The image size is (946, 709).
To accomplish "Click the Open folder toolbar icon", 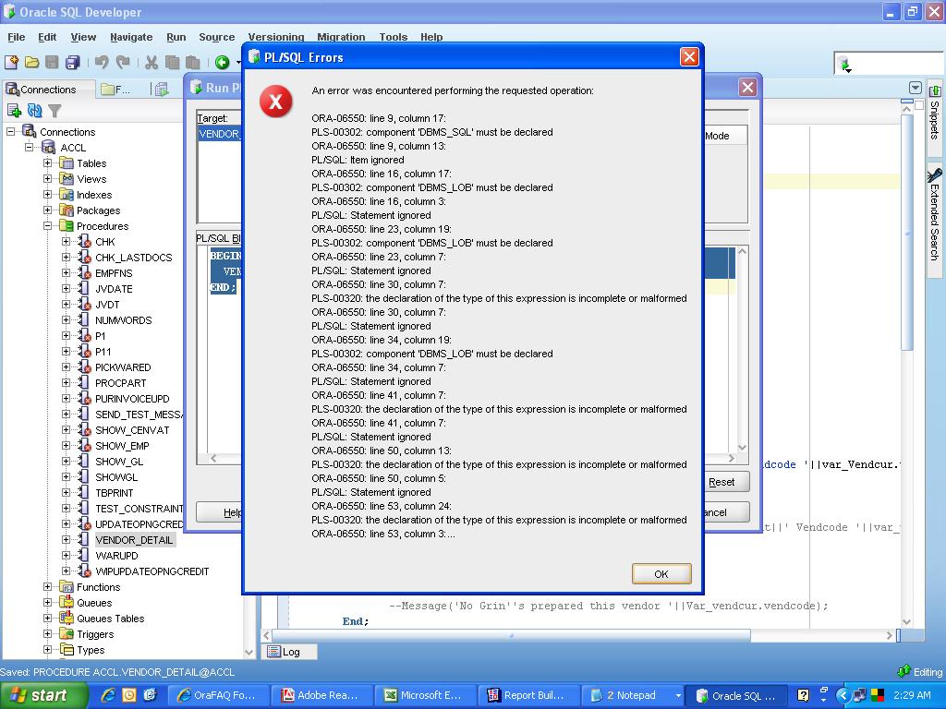I will pos(32,62).
